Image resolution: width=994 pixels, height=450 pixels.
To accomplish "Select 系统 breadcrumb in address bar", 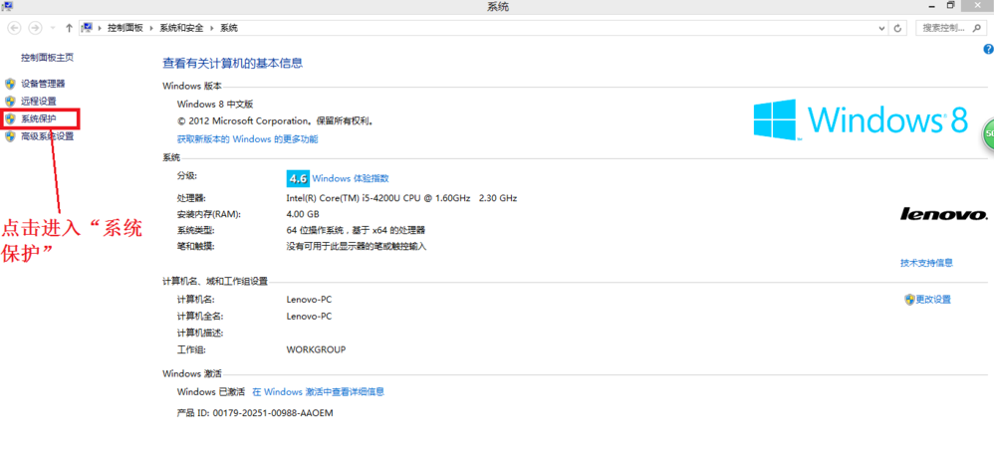I will 229,29.
